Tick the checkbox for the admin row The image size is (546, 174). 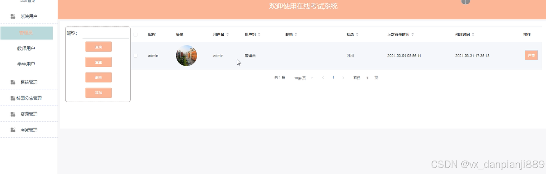(135, 56)
